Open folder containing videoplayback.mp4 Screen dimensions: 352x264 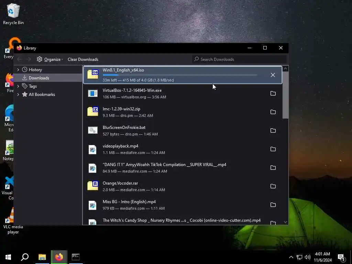273,149
